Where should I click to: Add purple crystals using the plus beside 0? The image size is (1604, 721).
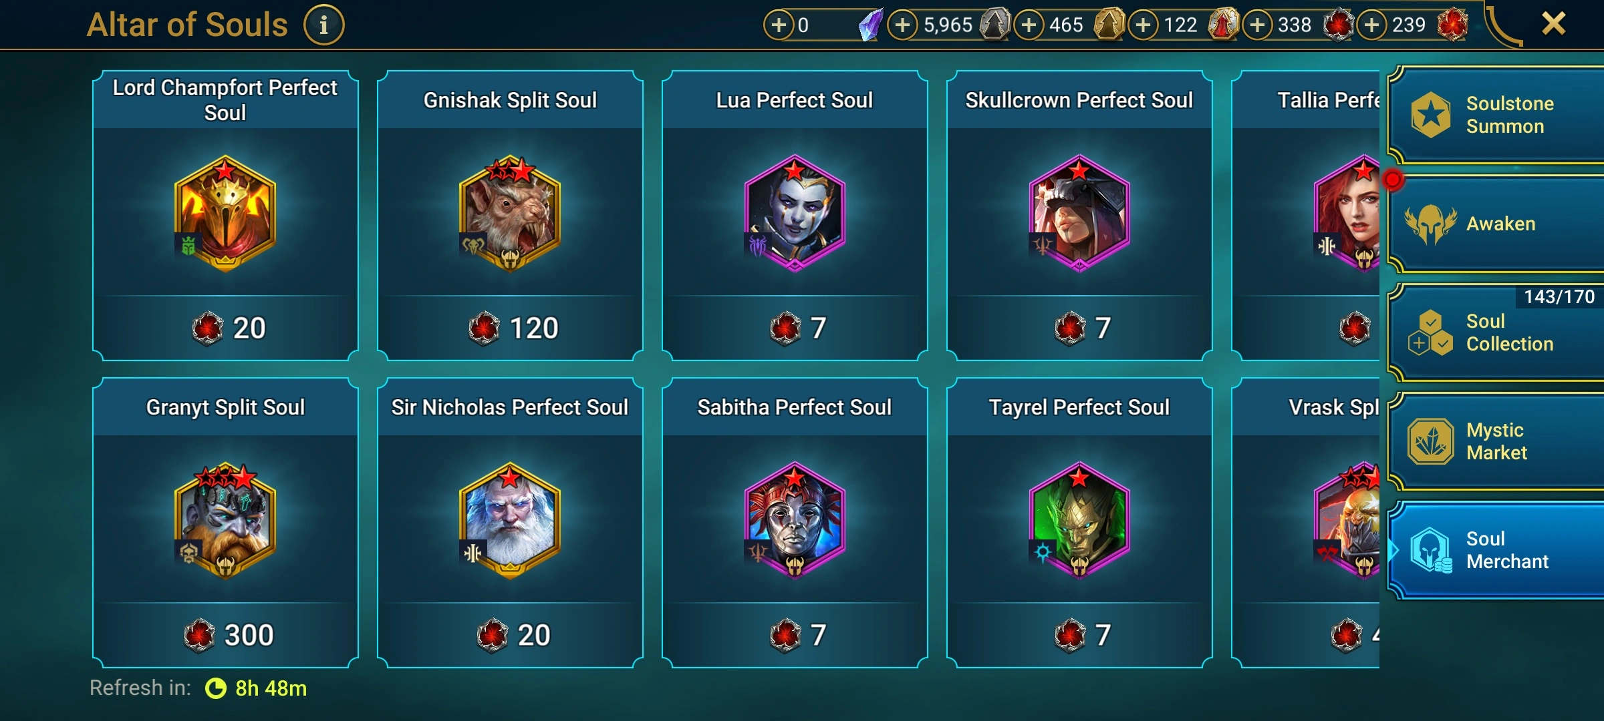click(779, 25)
